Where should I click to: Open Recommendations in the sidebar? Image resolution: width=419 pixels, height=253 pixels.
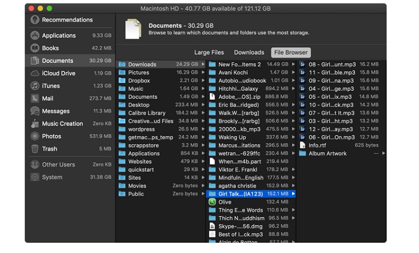click(x=71, y=20)
